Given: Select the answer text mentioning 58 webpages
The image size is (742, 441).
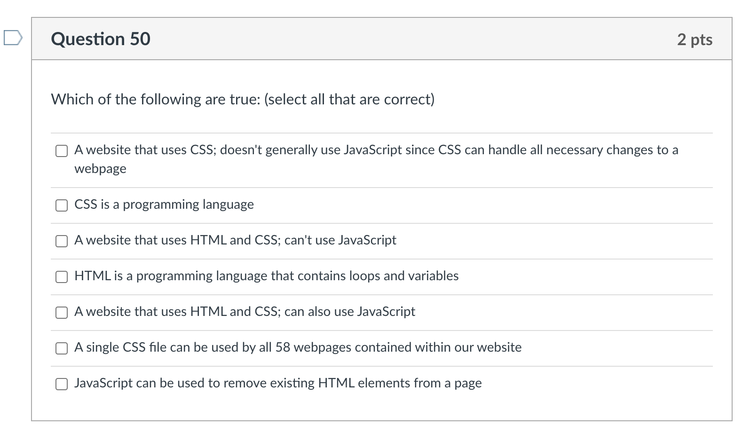Looking at the screenshot, I should pyautogui.click(x=297, y=347).
